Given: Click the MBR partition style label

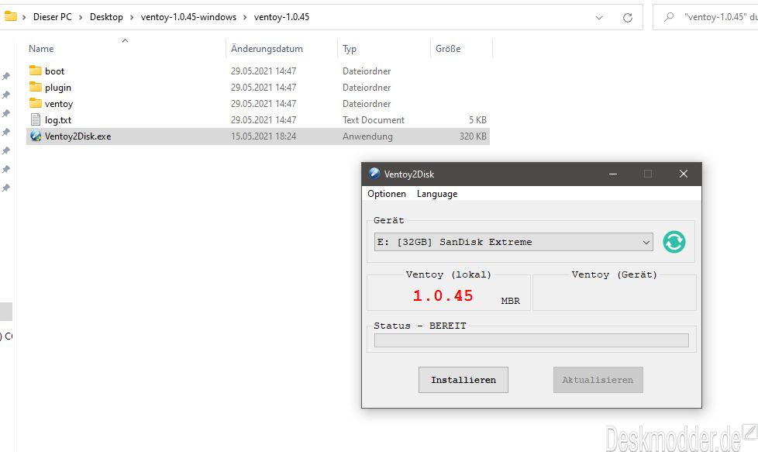Looking at the screenshot, I should (511, 301).
